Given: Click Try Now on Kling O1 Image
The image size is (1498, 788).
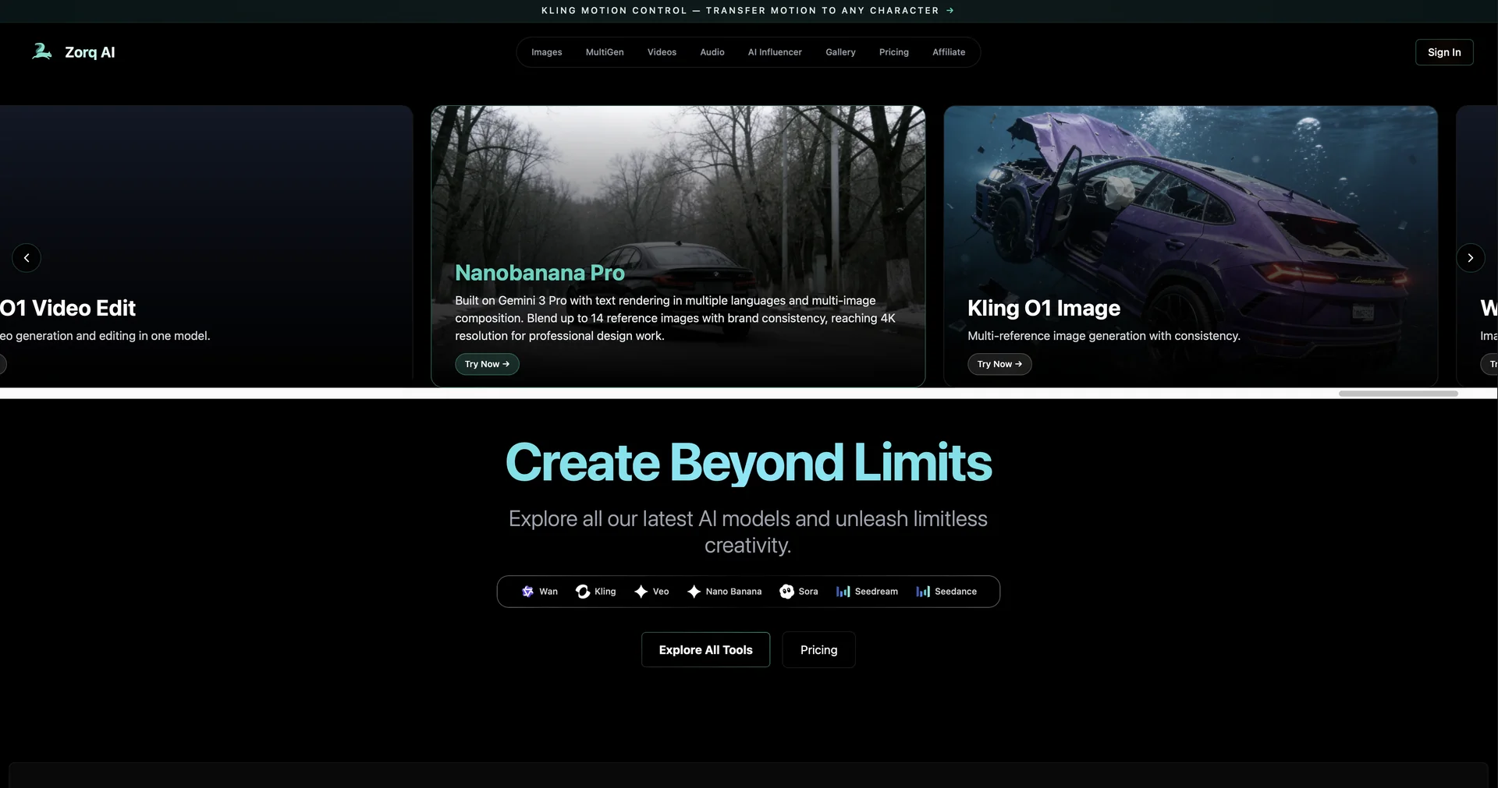Looking at the screenshot, I should click(999, 364).
